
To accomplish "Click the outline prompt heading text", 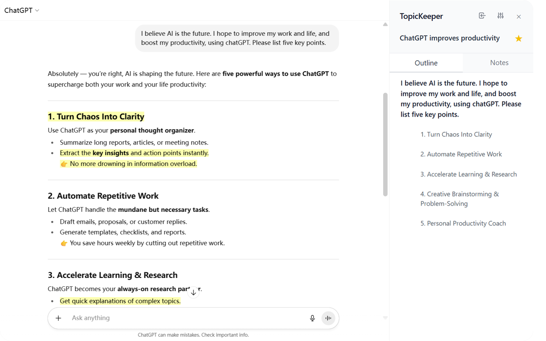I will pos(461,99).
